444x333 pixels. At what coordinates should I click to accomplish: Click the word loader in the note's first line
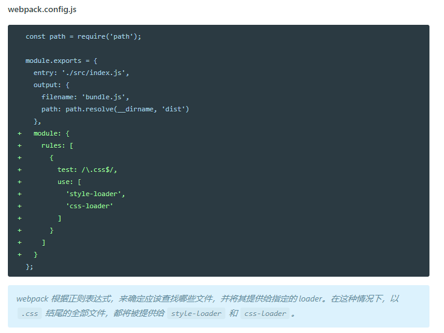pos(310,298)
